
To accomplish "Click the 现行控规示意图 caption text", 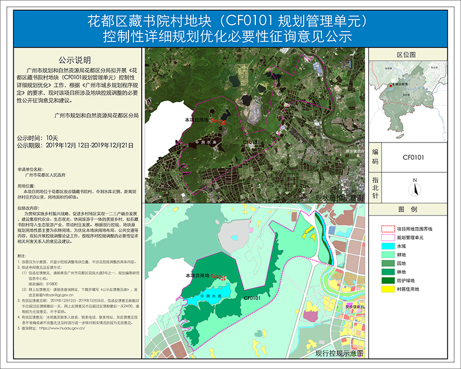I will (339, 356).
